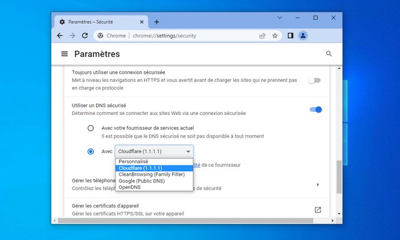Screen dimensions: 400x240
Task: Click the scroll up arrow of vertical scrollbar
Action: [339, 68]
